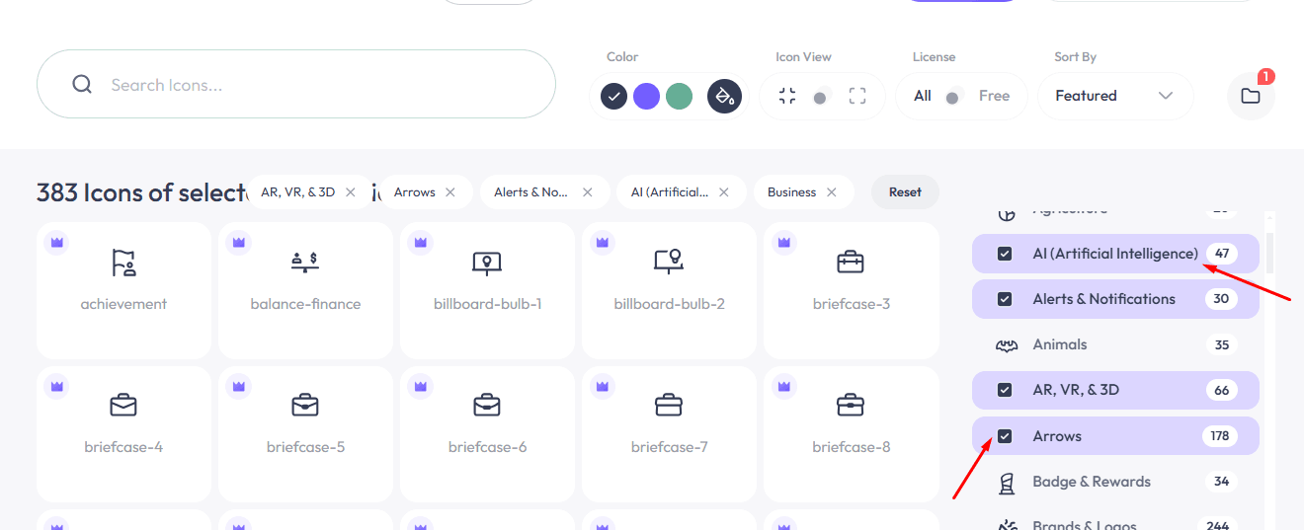The width and height of the screenshot is (1304, 530).
Task: Open the briefcase-4 icon card
Action: click(123, 434)
